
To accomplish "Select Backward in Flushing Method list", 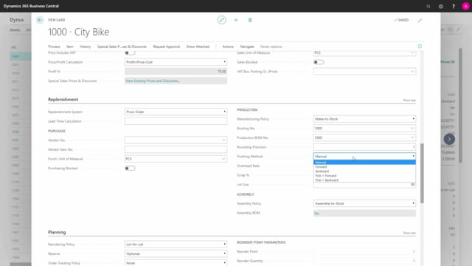I will pyautogui.click(x=322, y=171).
